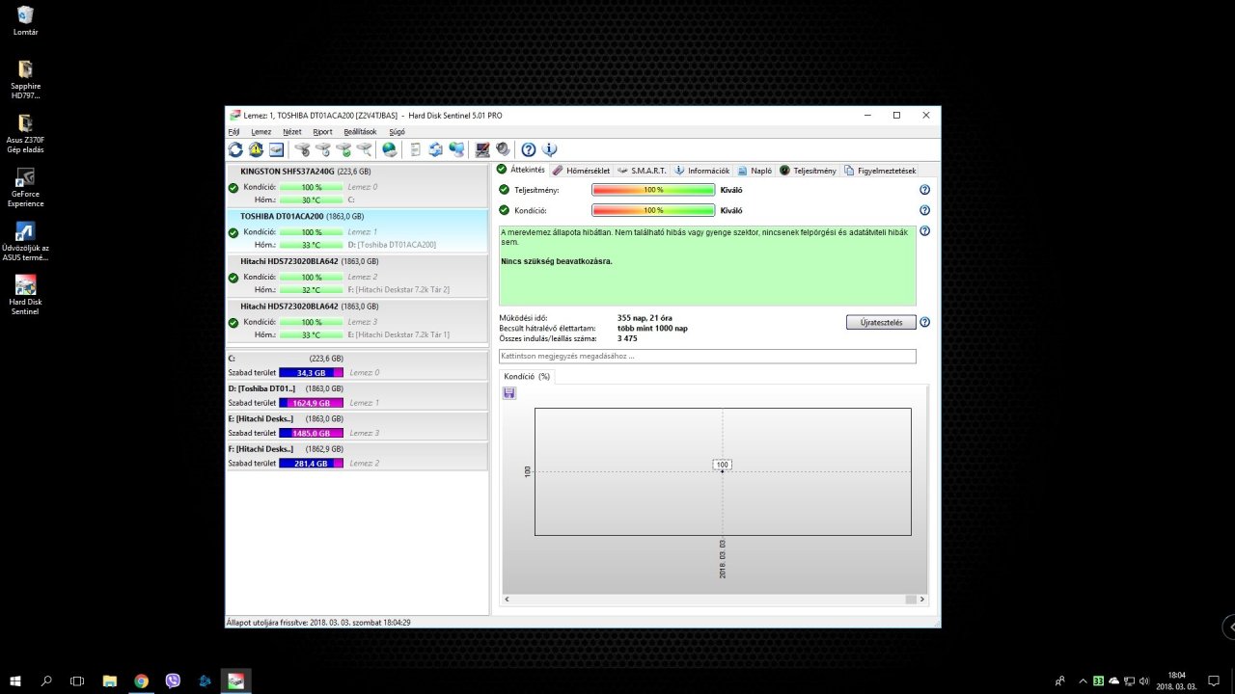Open Beállítások menu
The height and width of the screenshot is (694, 1235).
(x=360, y=131)
